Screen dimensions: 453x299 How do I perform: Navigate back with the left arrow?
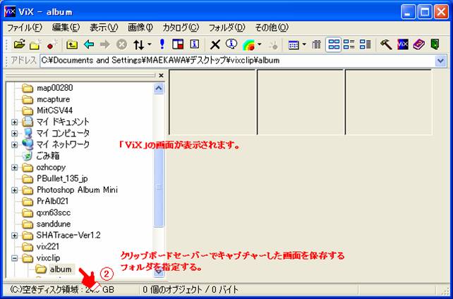(89, 44)
